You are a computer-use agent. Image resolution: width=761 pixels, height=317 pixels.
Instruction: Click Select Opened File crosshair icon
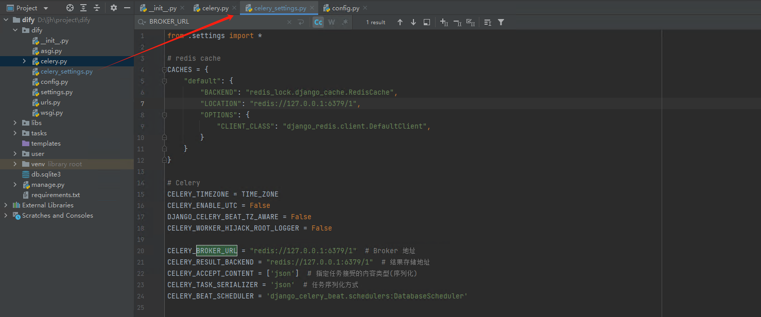(x=70, y=8)
